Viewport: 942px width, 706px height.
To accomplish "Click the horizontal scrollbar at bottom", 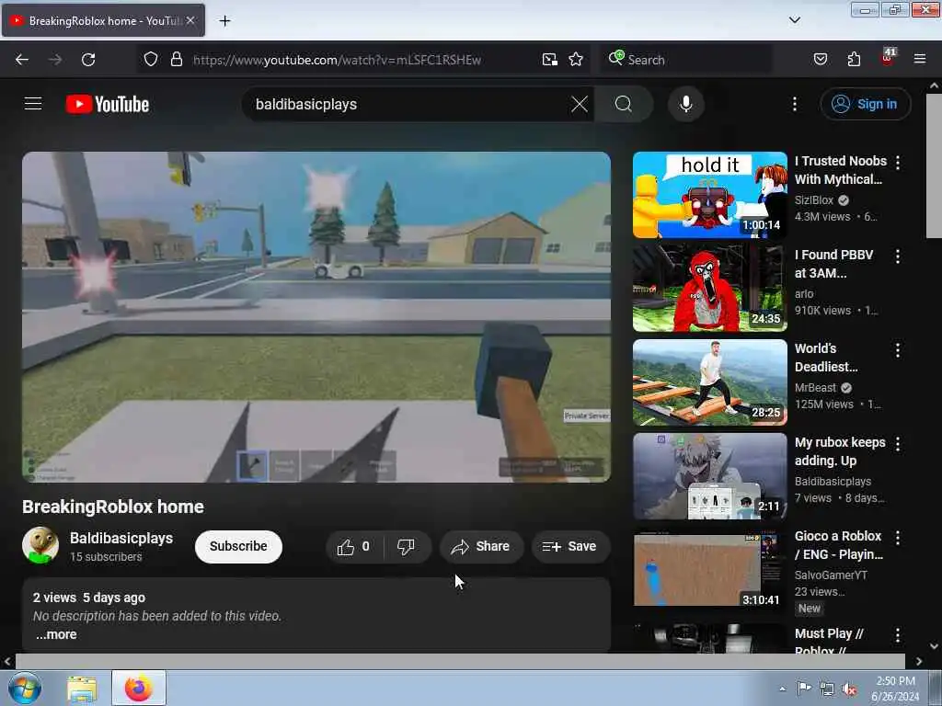I will coord(460,661).
